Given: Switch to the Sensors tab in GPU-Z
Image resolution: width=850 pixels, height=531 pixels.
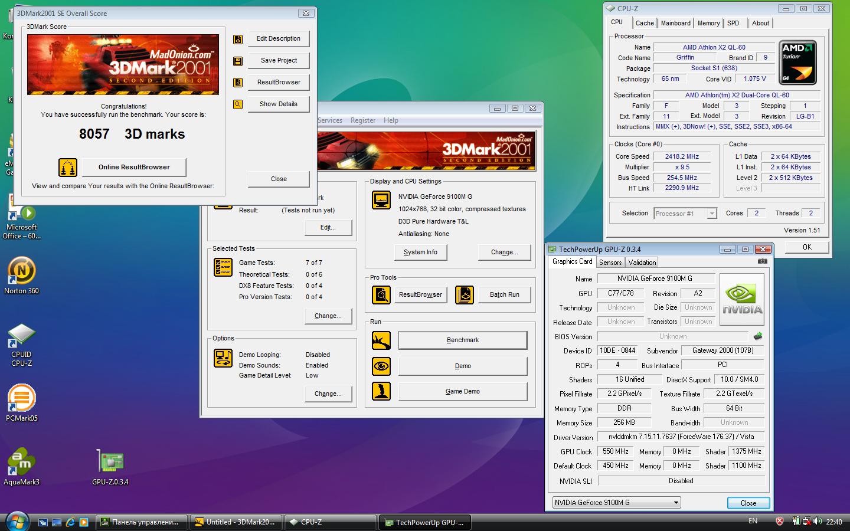Looking at the screenshot, I should click(x=610, y=263).
